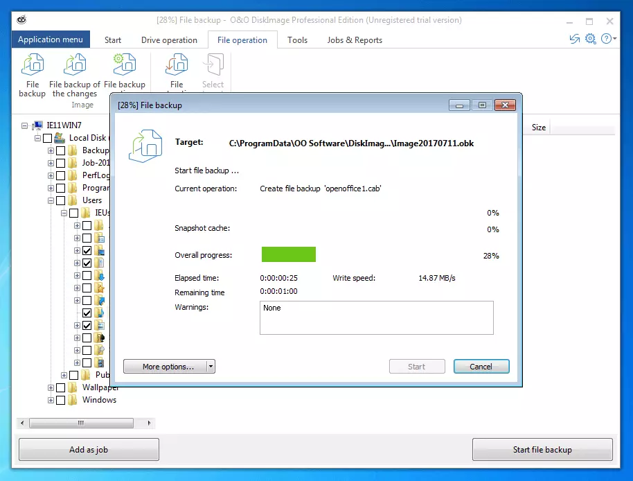
Task: Select File backup of the changes icon
Action: 75,67
